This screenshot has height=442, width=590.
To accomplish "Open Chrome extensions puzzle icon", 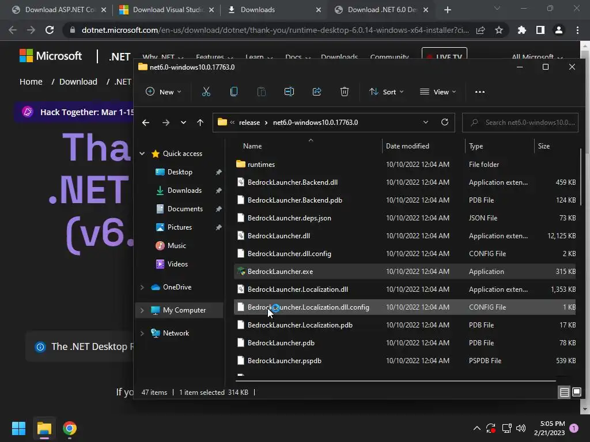I will (x=522, y=30).
